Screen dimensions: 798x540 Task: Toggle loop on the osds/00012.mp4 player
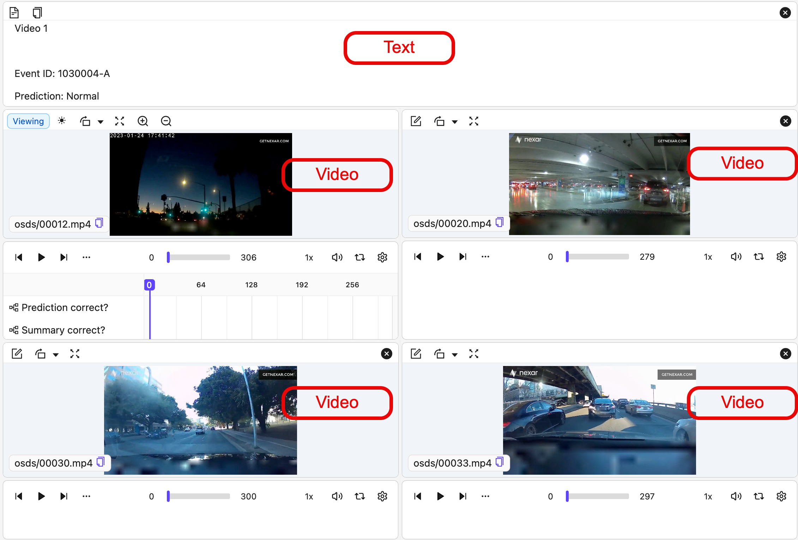point(360,257)
